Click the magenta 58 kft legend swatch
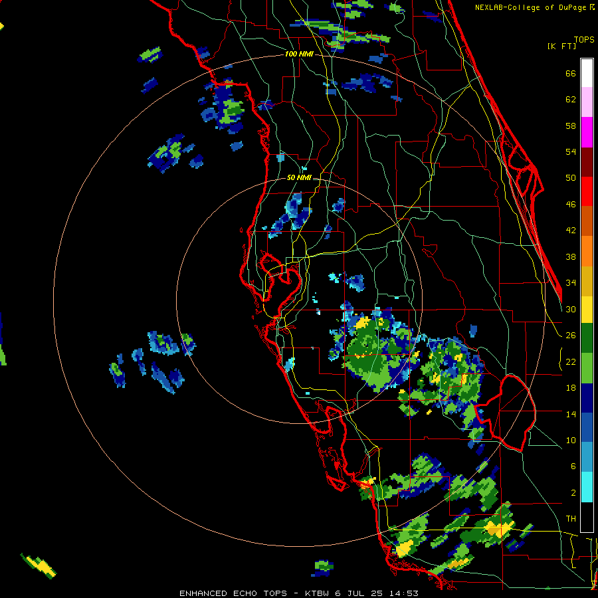598x598 pixels. coord(587,132)
